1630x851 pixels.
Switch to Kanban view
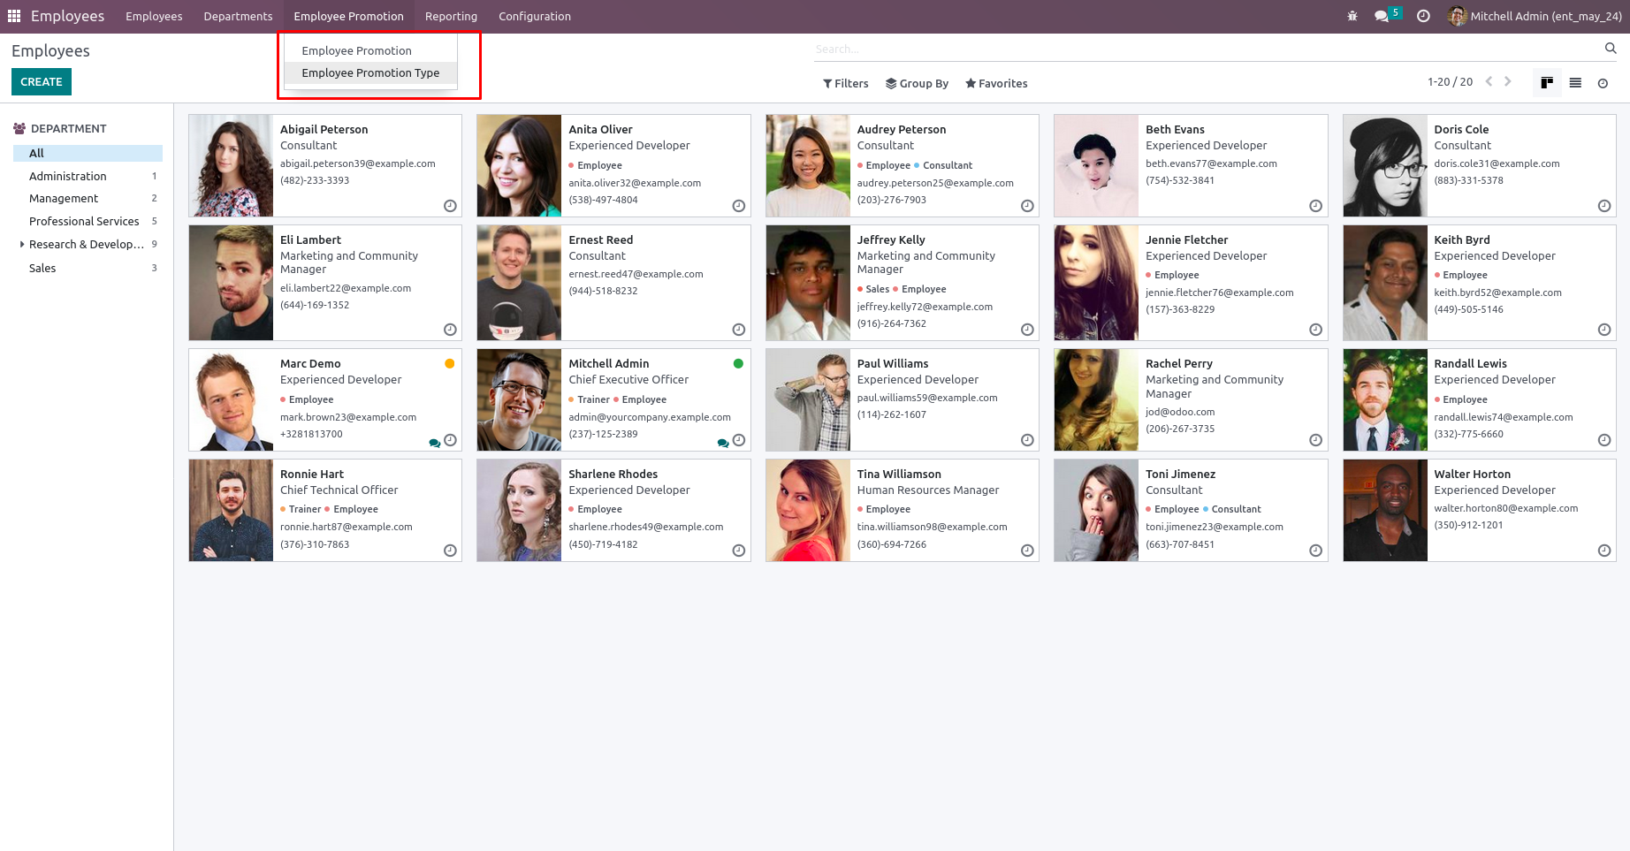[1547, 83]
